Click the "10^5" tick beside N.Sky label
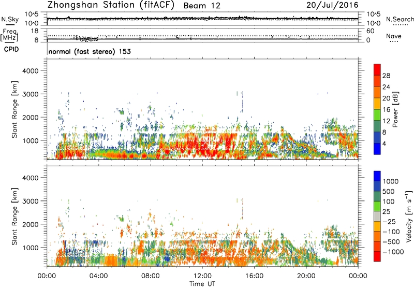 pos(32,15)
